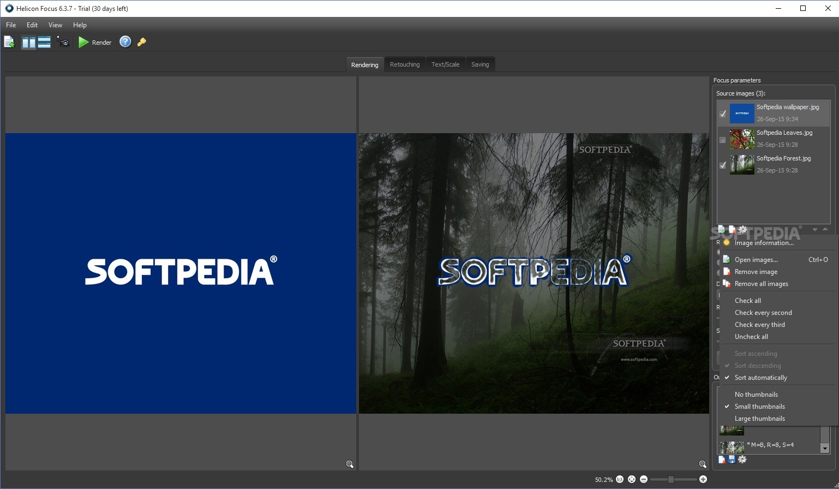Screen dimensions: 839x489
Task: Move image up with source list arrow
Action: click(x=825, y=230)
